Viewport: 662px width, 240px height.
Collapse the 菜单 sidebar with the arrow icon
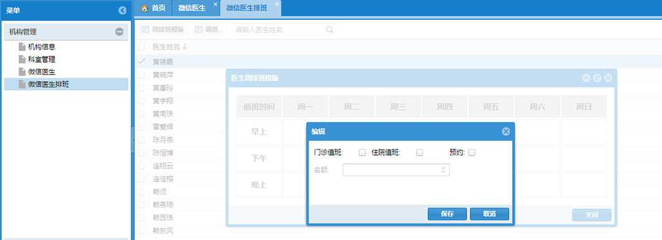tap(123, 11)
